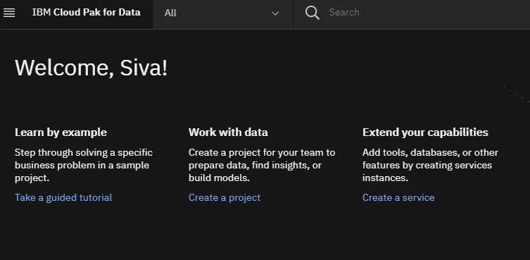
Task: Expand the All search scope dropdown
Action: click(222, 13)
